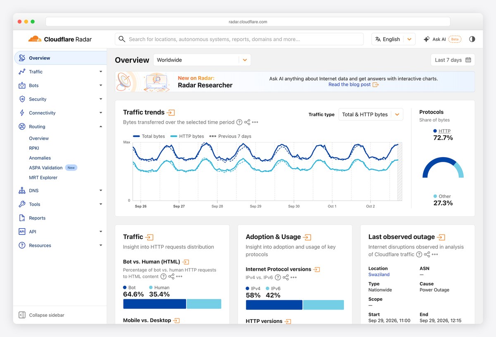Screen dimensions: 496x337
Task: Click outage section share icon
Action: click(x=427, y=255)
